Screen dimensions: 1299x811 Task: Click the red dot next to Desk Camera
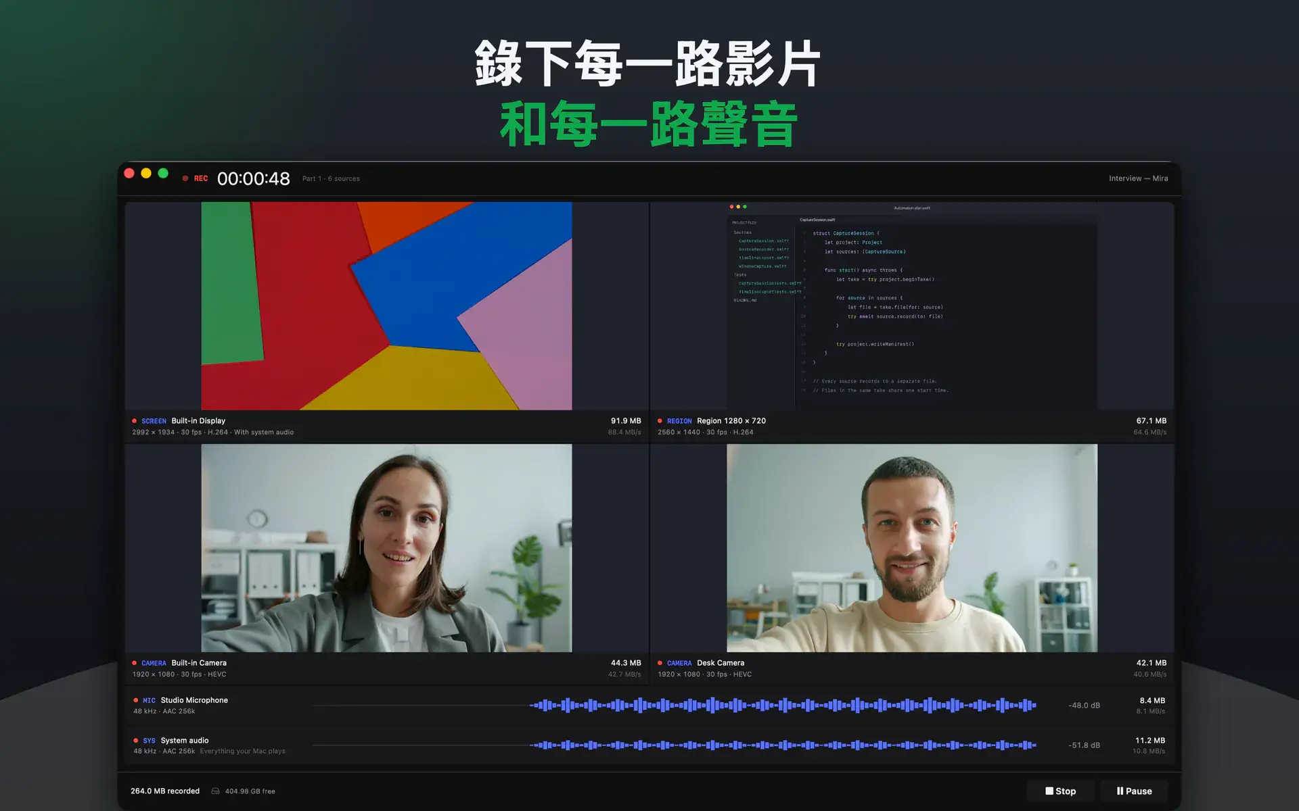[x=660, y=663]
